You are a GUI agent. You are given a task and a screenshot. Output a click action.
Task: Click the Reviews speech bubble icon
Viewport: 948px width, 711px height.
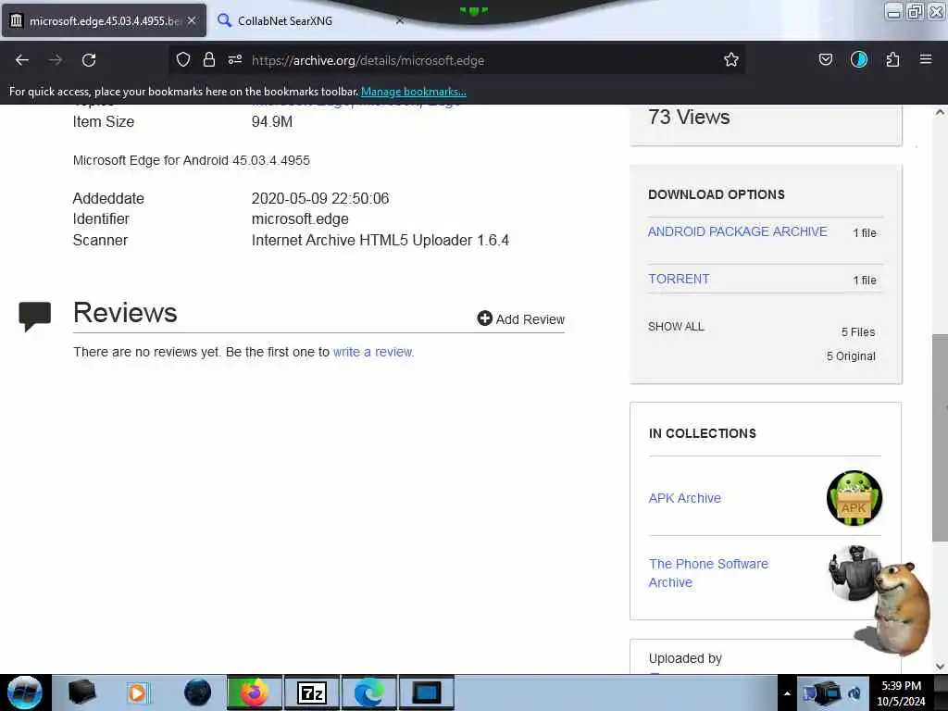click(x=35, y=316)
